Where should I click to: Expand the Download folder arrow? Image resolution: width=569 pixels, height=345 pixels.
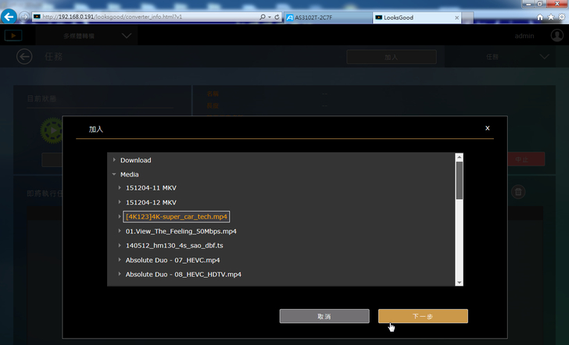pyautogui.click(x=114, y=160)
